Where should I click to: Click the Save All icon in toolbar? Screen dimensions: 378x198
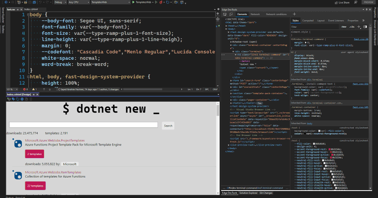(x=34, y=2)
